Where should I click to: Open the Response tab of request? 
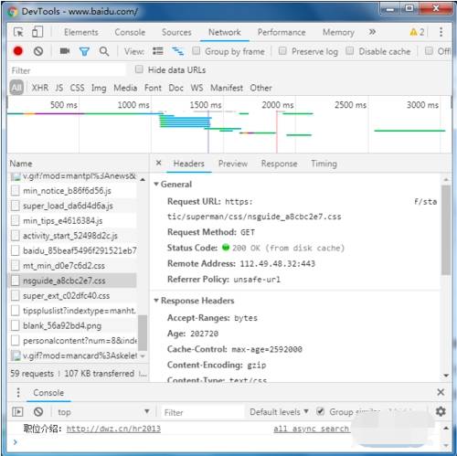click(279, 164)
